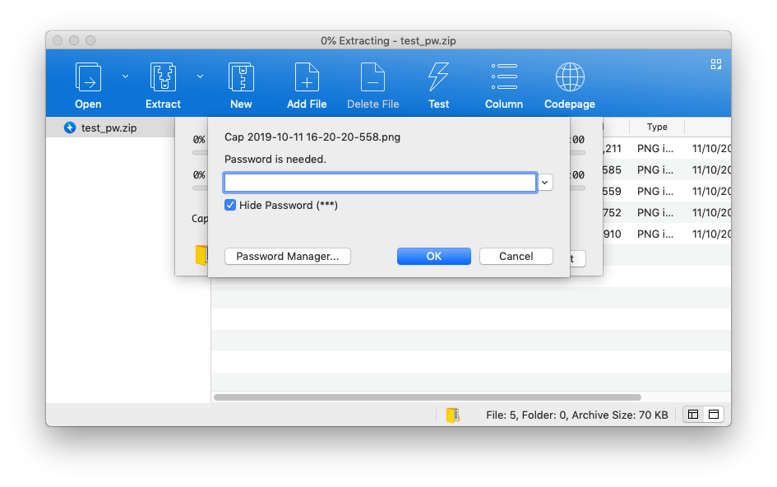Toggle the split pane layout button in status bar
This screenshot has width=777, height=487.
point(693,415)
